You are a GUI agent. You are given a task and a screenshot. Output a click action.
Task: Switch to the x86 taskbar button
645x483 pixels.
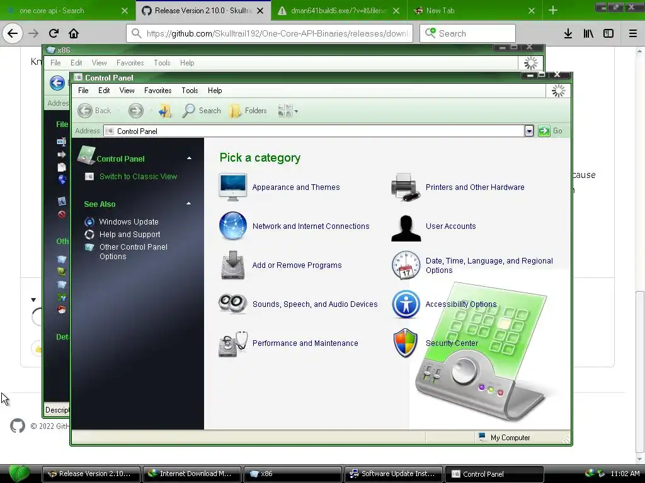293,474
